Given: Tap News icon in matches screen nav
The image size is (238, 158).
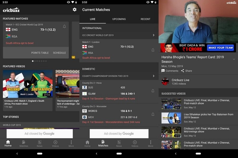Looking at the screenshot, I should click(119, 144).
